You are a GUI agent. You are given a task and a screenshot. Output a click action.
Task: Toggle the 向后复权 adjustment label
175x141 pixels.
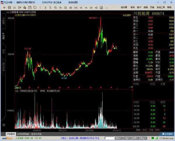(127, 15)
